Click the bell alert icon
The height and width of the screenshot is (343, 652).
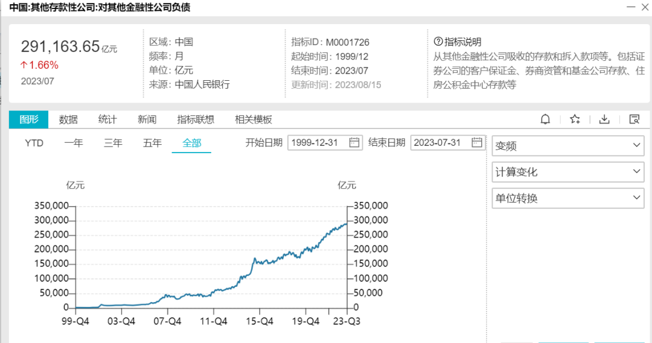[545, 119]
